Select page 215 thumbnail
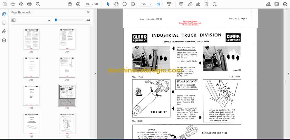Screen dimensions: 290x140 (x=31, y=67)
